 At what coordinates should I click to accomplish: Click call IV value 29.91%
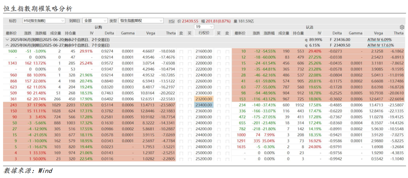[87, 52]
